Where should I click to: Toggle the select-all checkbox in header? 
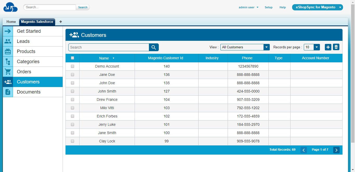(x=73, y=58)
